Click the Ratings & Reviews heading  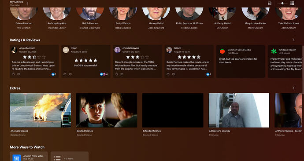click(x=25, y=40)
